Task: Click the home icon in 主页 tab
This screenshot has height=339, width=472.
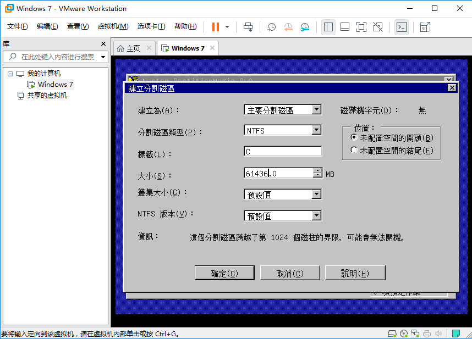Action: (x=120, y=48)
